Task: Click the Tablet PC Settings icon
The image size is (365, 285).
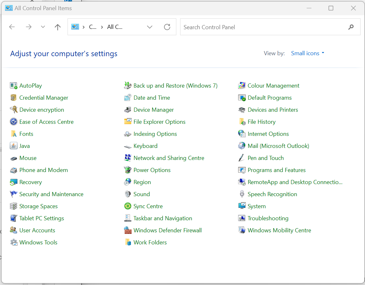Action: coord(14,218)
